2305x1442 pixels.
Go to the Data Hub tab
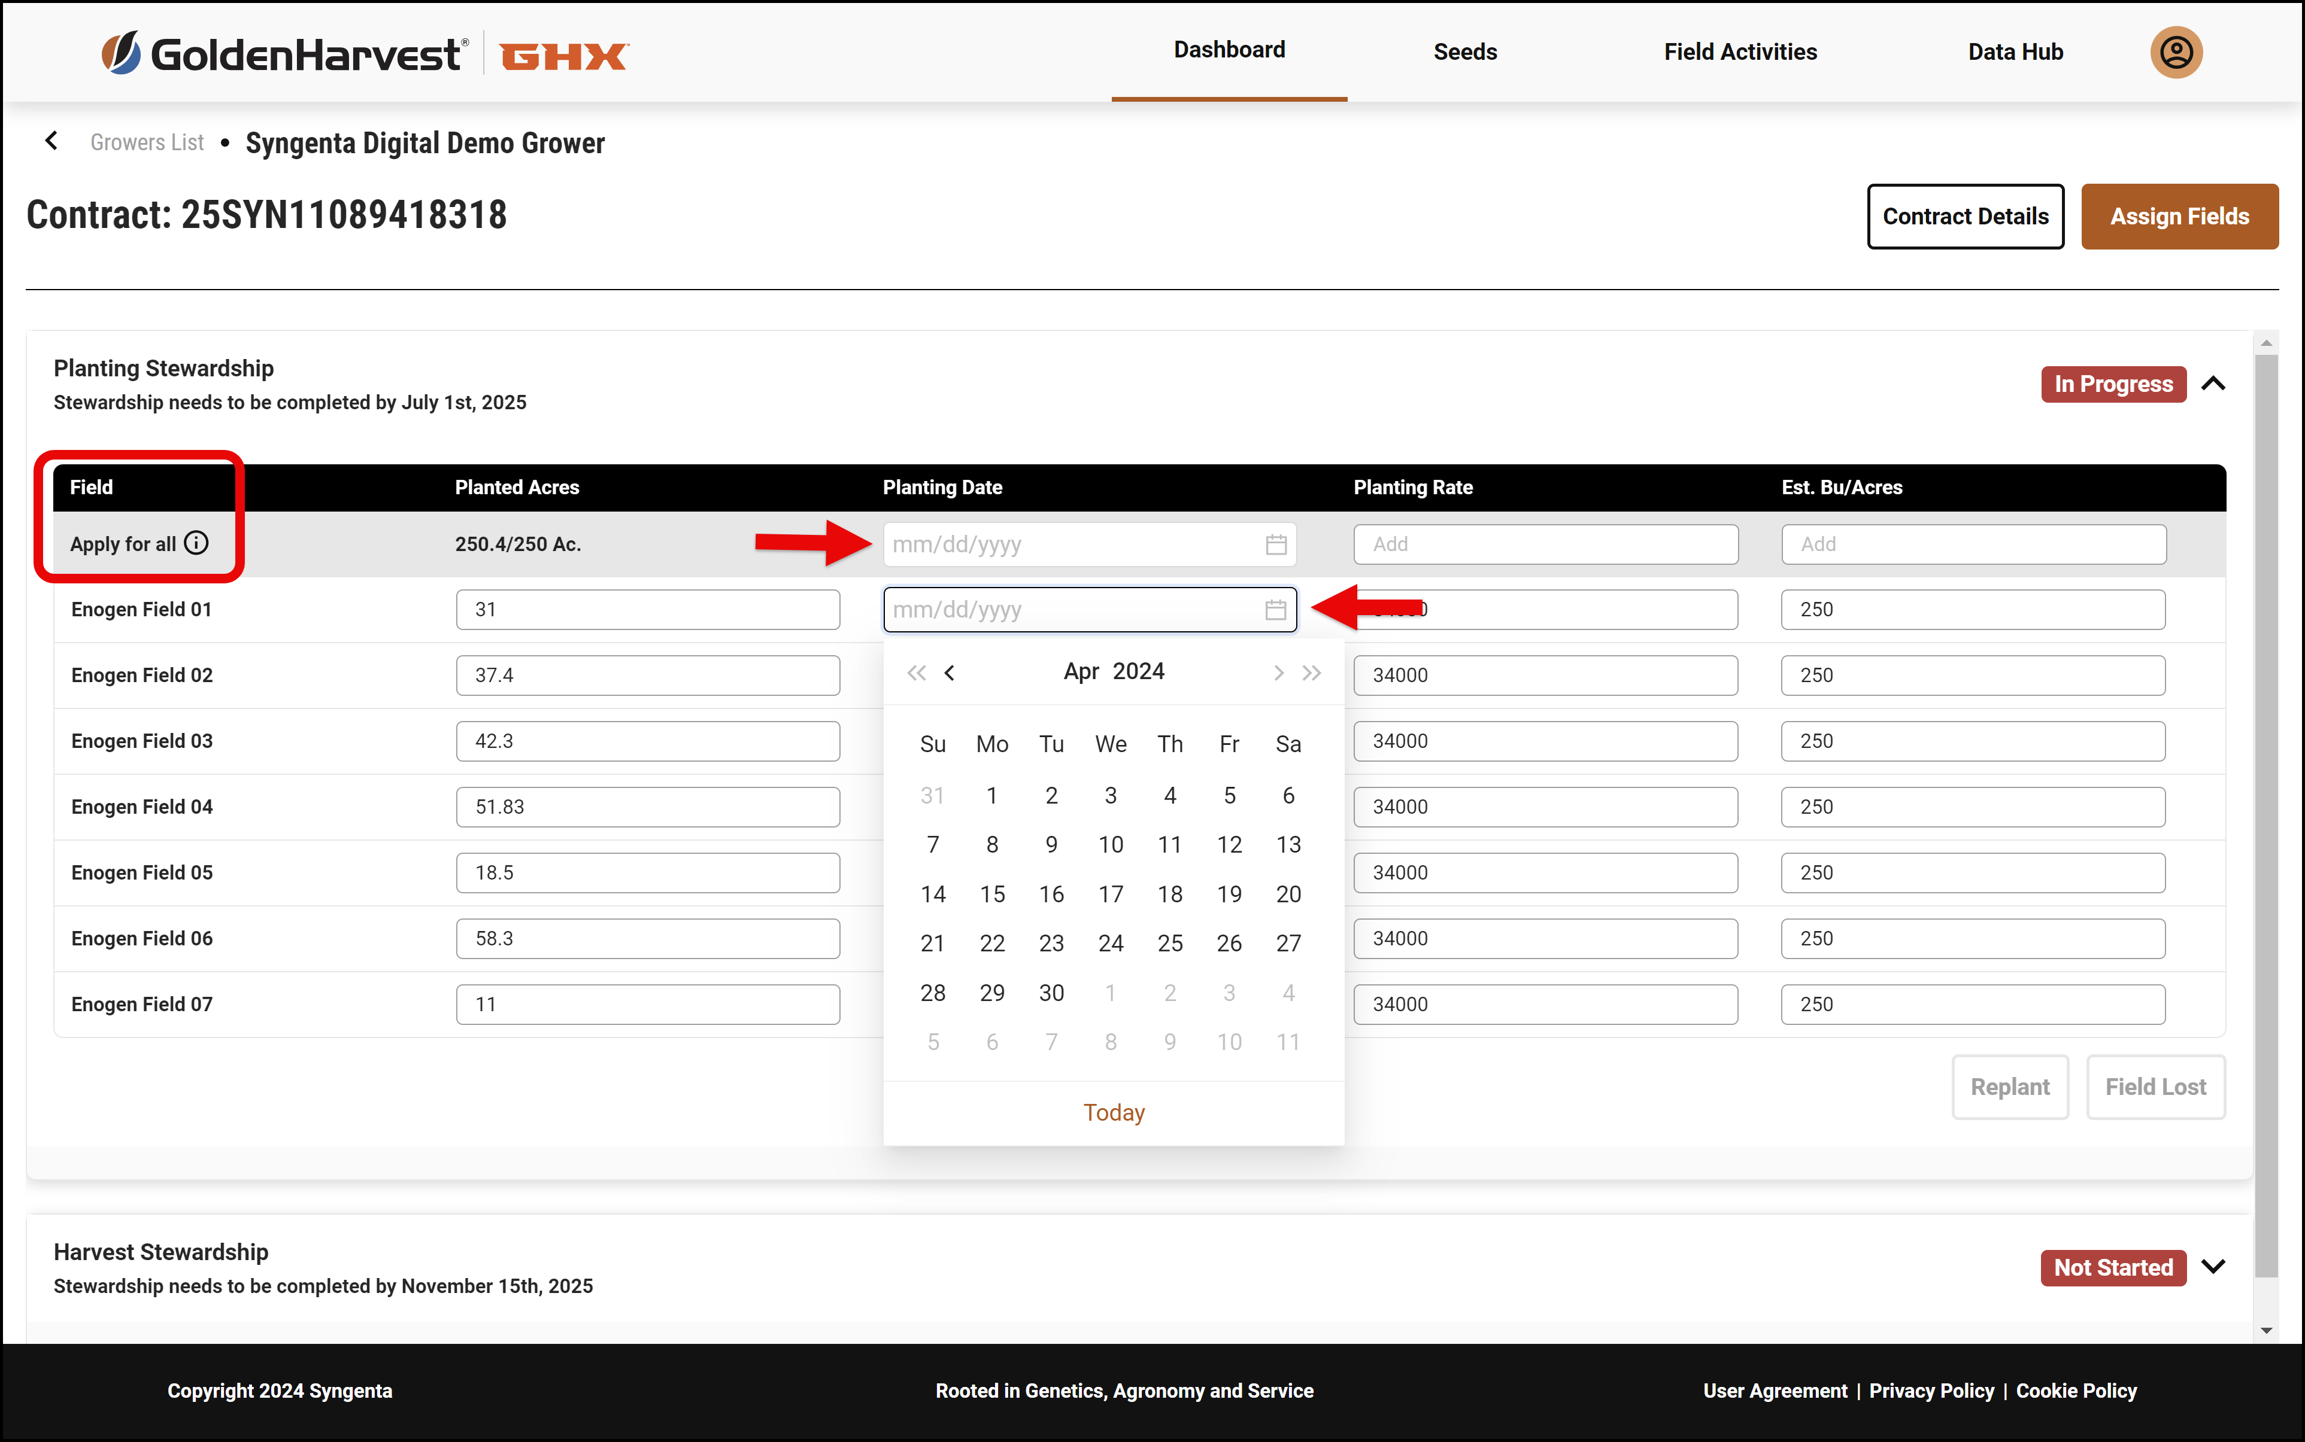(x=2015, y=53)
